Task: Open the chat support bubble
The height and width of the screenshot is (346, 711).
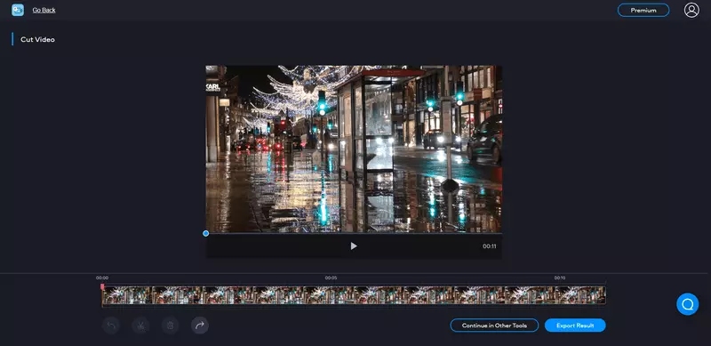Action: (687, 304)
